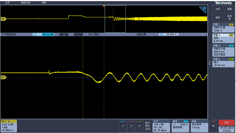Open the Ch 1 settings badge
The height and width of the screenshot is (133, 236).
click(9, 126)
